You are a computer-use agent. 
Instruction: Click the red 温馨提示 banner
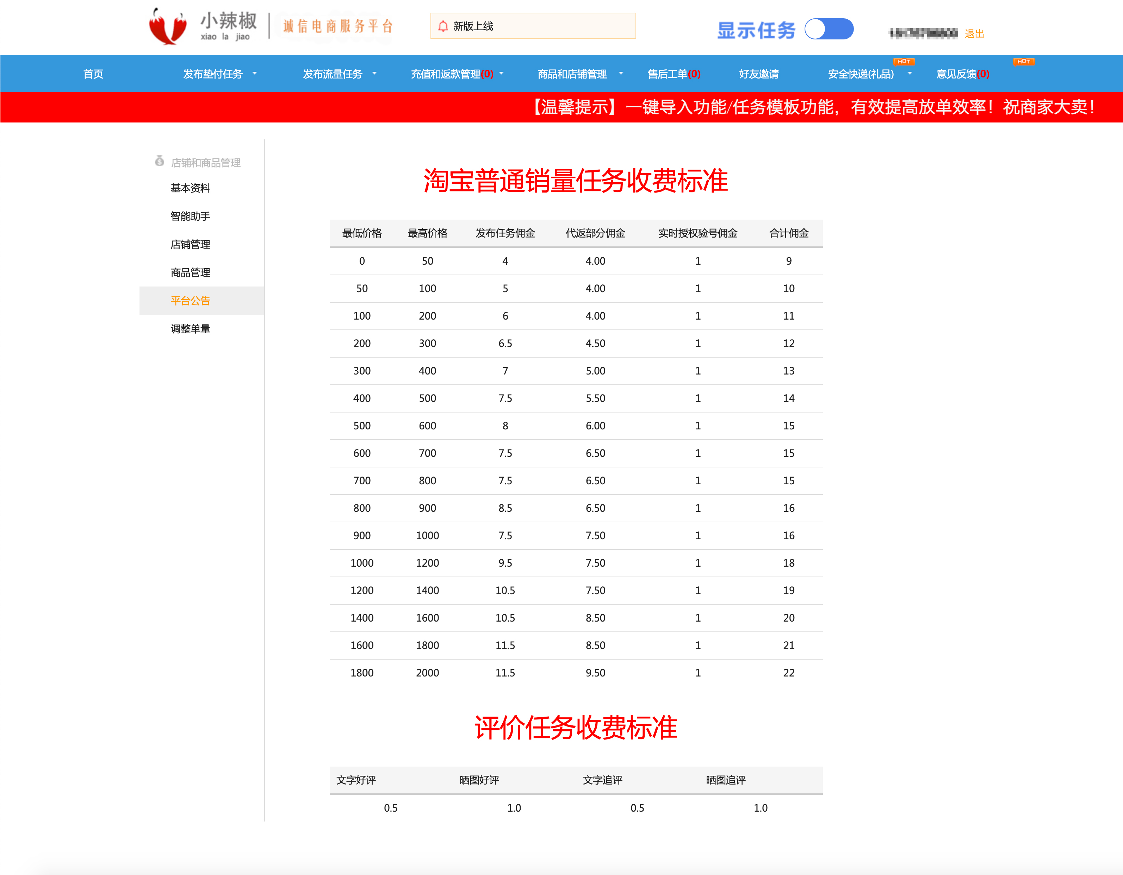click(561, 107)
